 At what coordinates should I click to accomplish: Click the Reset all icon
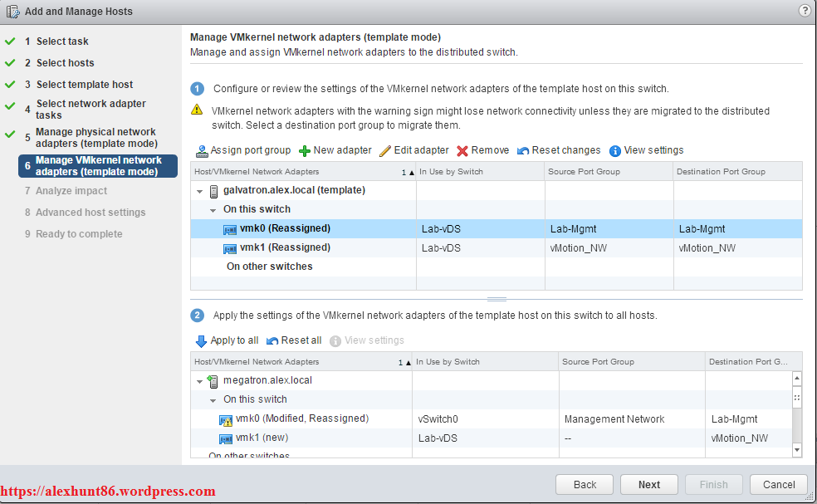272,341
